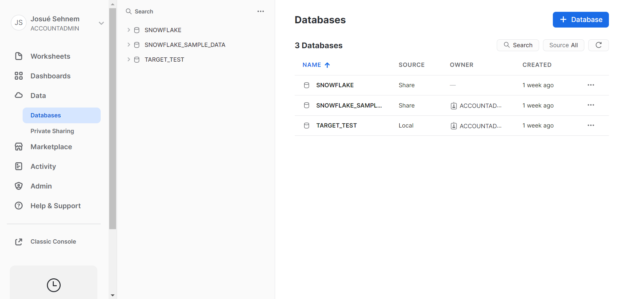Viewport: 624px width, 299px height.
Task: Click the owner role icon in TARGET_TEST row
Action: (x=454, y=126)
